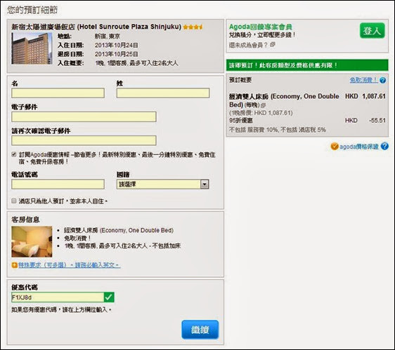Viewport: 395px width, 350px height.
Task: Click the green checkmark beside promo code
Action: point(109,297)
